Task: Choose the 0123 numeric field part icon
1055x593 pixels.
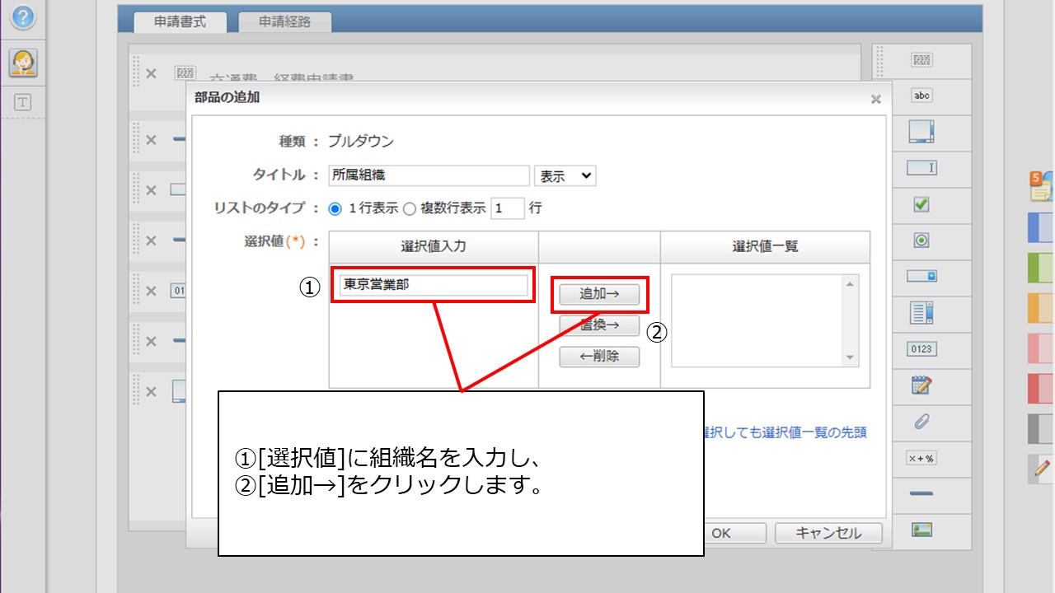Action: 921,349
